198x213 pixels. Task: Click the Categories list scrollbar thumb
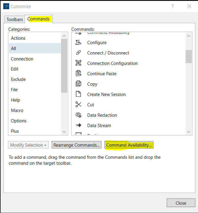click(x=64, y=66)
